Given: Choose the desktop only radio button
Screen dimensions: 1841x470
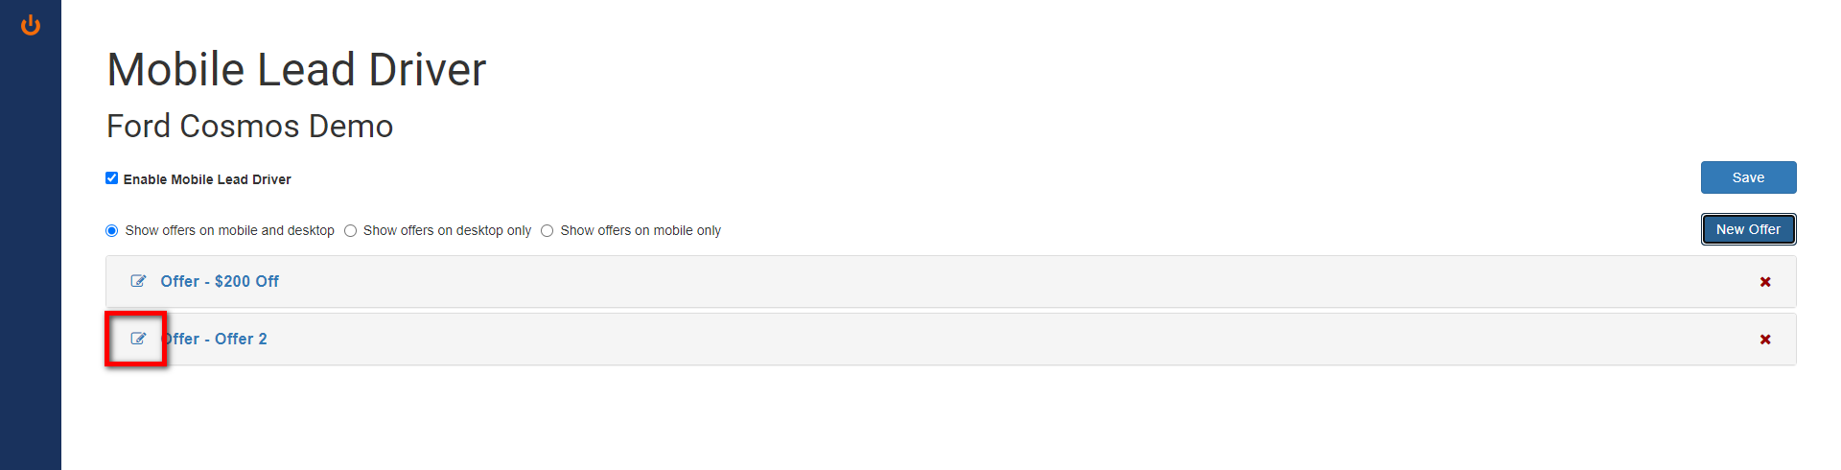Looking at the screenshot, I should pos(351,231).
